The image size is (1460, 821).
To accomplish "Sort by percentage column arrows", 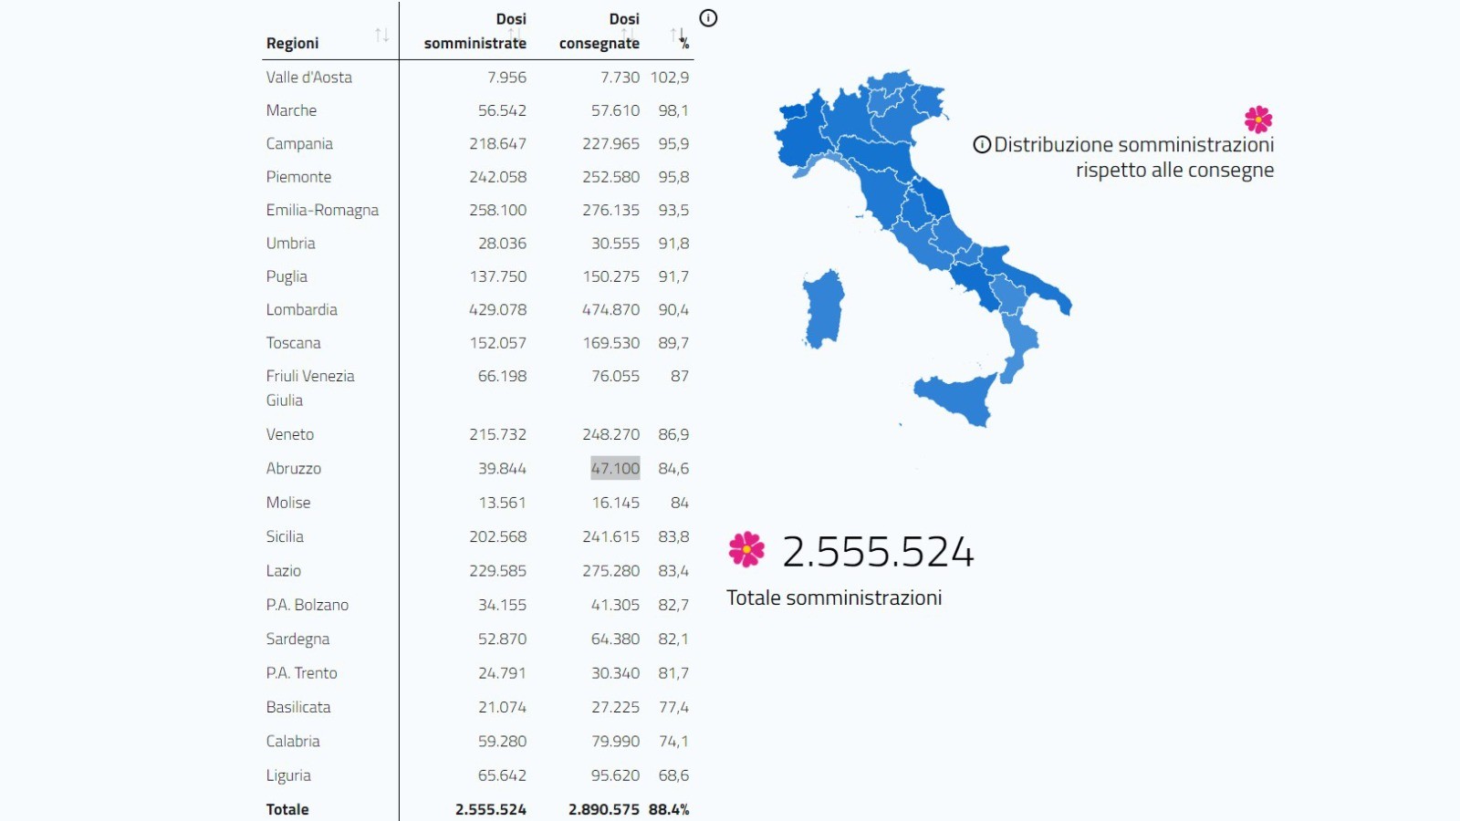I will pyautogui.click(x=678, y=36).
